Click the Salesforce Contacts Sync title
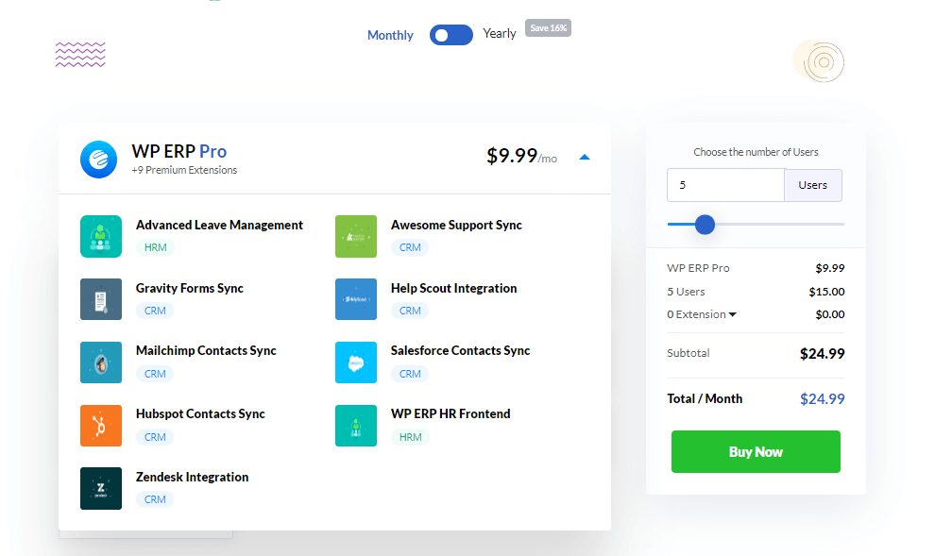Viewport: 952px width, 556px height. [x=460, y=351]
